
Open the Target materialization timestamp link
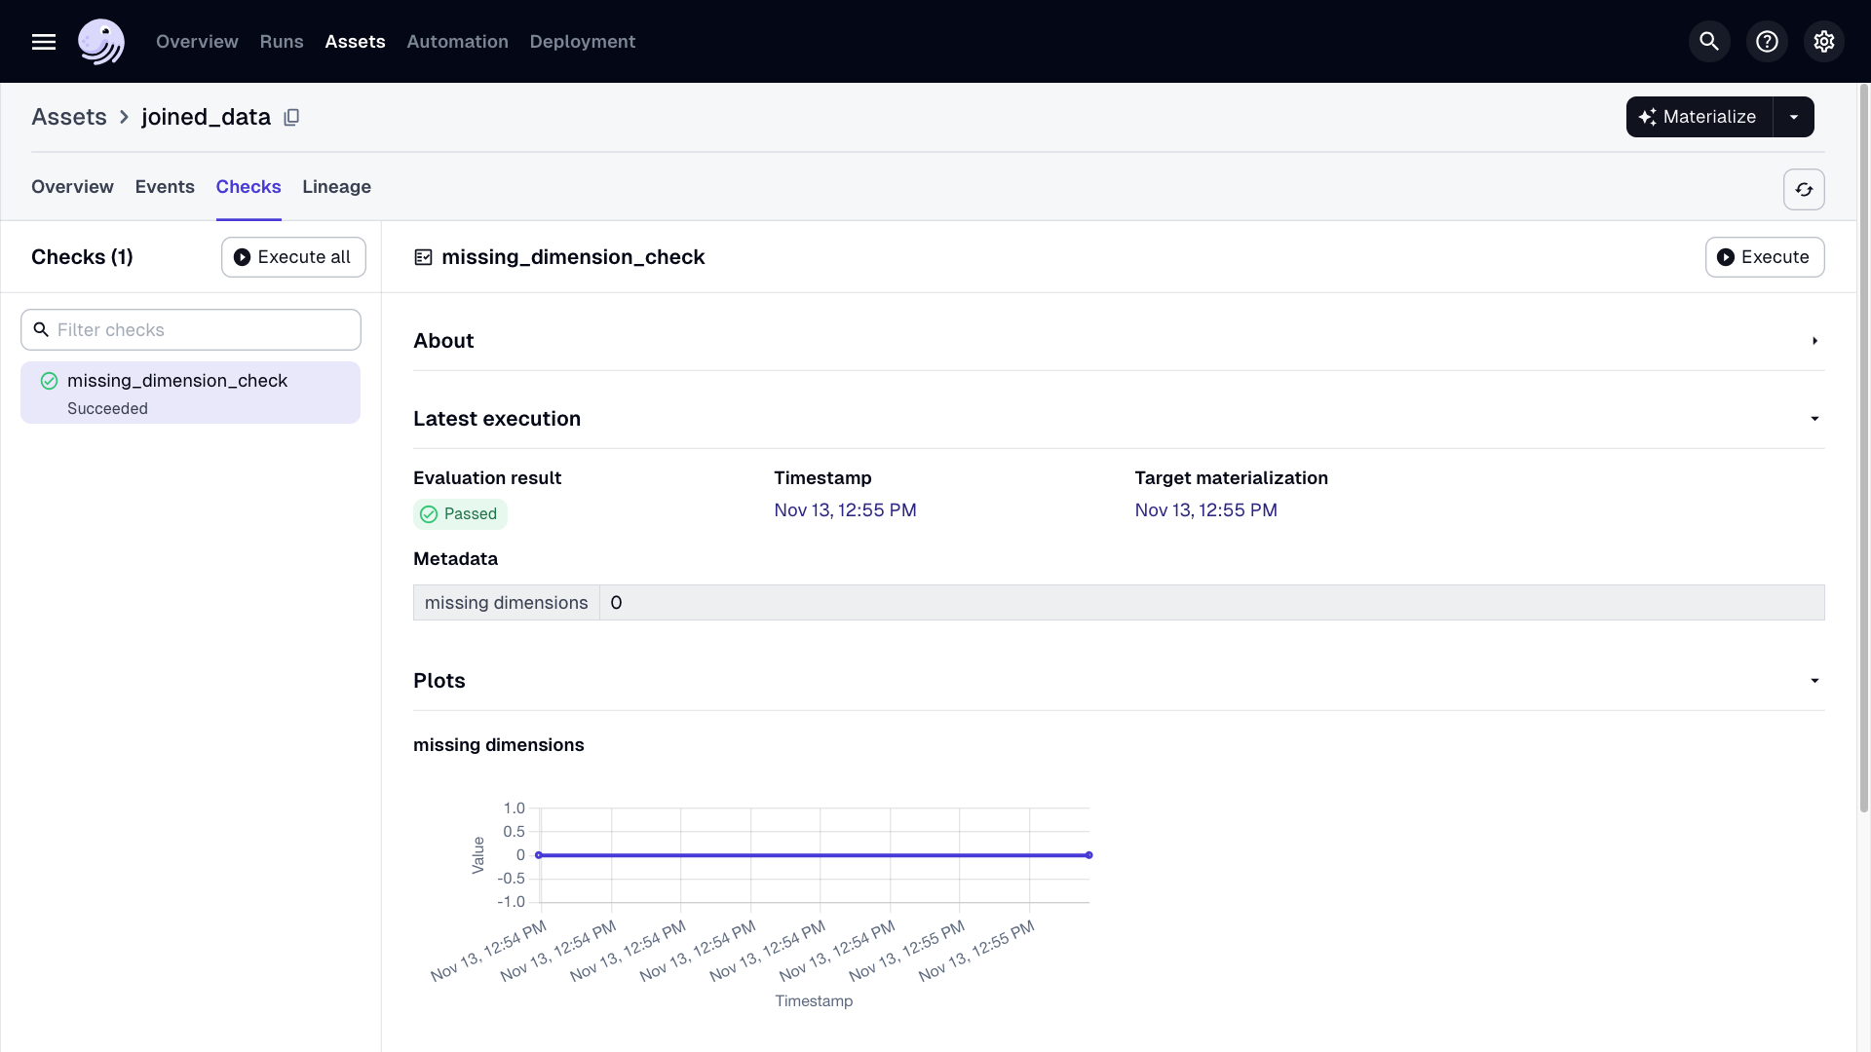[1205, 510]
